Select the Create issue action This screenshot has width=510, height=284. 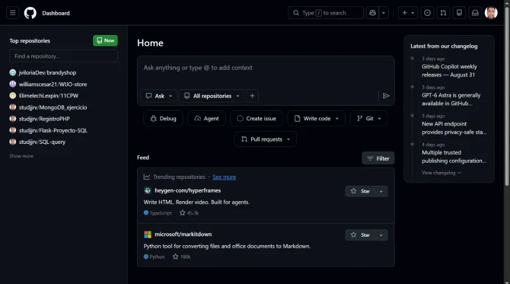click(x=256, y=118)
